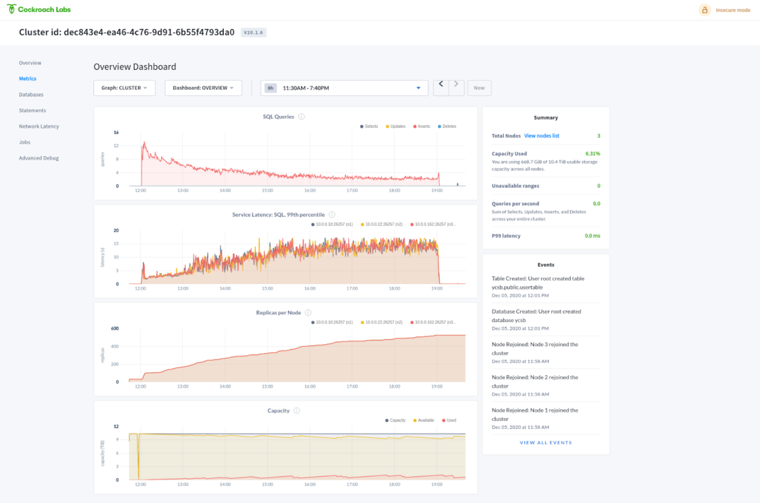760x503 pixels.
Task: Toggle n2 node in Replicas per Node legend
Action: click(381, 322)
